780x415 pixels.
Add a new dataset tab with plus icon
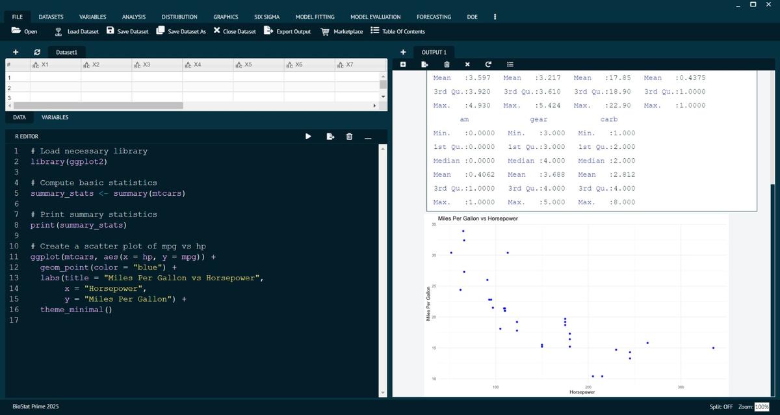(15, 52)
